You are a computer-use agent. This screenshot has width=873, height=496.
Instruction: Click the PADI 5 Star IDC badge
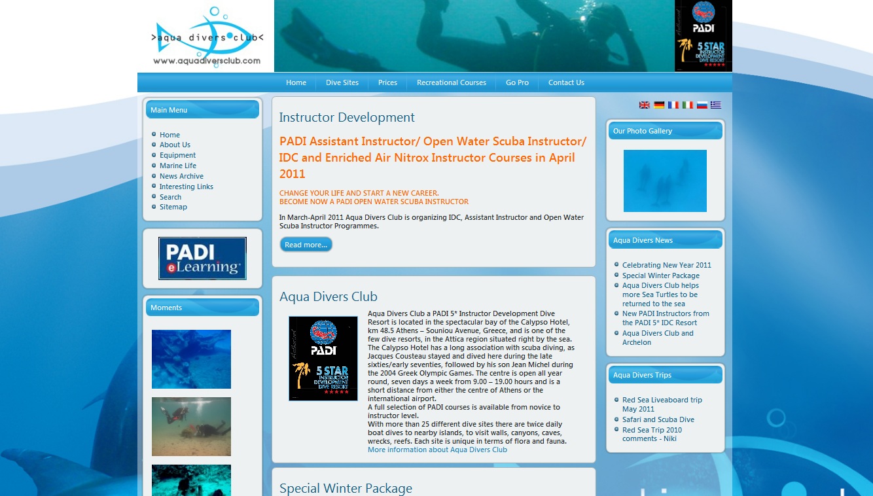(703, 36)
